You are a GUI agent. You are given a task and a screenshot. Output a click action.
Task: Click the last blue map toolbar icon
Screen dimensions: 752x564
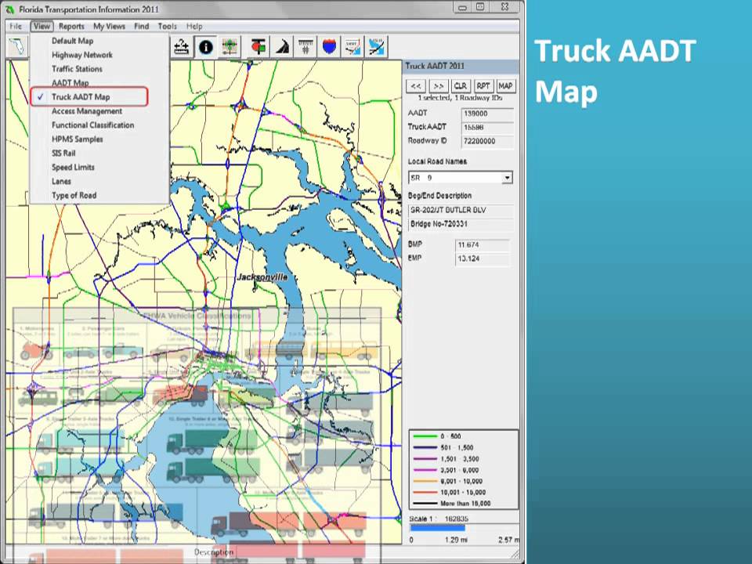pyautogui.click(x=377, y=47)
